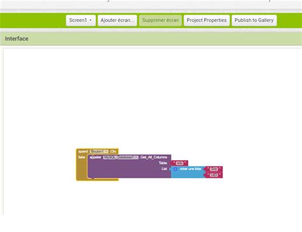302x232 pixels.
Task: Select second text item of the list
Action: click(x=214, y=175)
